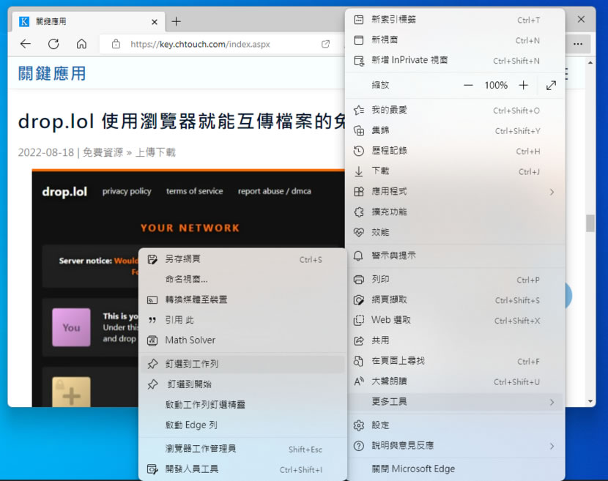Click the 免費資源 category link
The height and width of the screenshot is (481, 608).
pyautogui.click(x=103, y=152)
